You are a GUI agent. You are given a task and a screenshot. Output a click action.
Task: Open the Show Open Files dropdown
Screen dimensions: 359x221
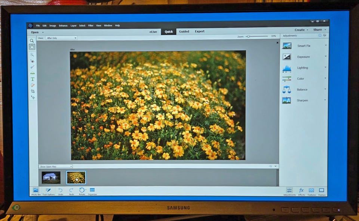tap(56, 166)
